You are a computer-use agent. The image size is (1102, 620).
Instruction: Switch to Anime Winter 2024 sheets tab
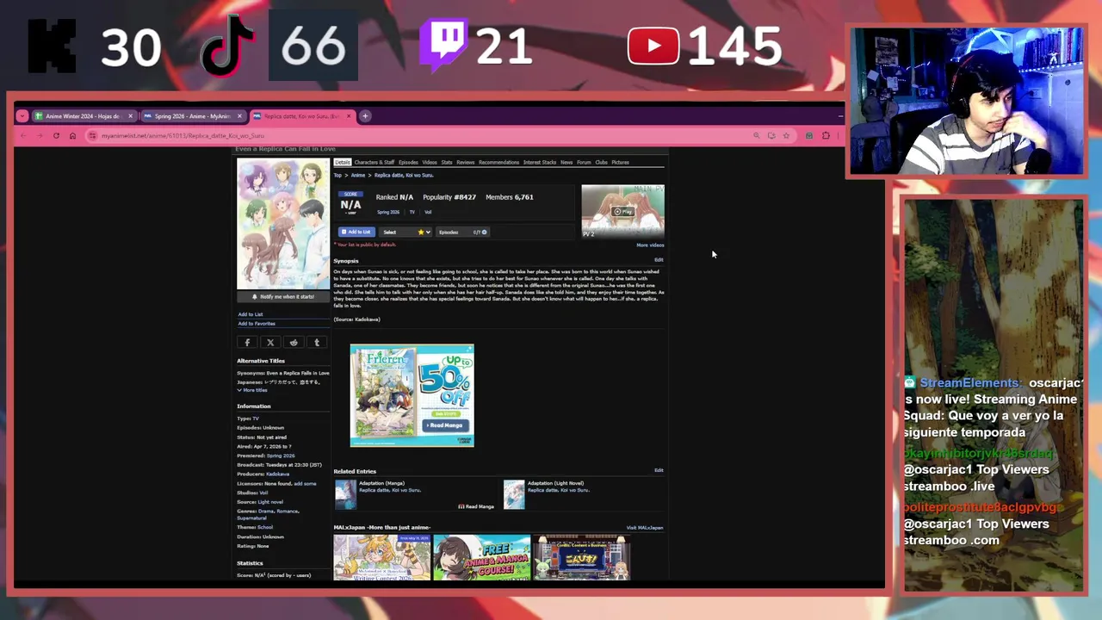pos(83,115)
